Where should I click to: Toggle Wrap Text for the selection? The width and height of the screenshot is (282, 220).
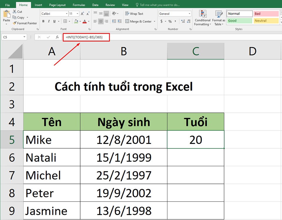134,14
